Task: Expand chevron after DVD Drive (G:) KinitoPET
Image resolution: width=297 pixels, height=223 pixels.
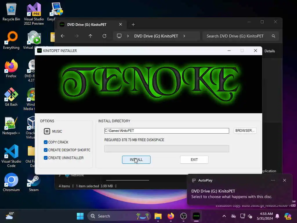Action: (184, 36)
